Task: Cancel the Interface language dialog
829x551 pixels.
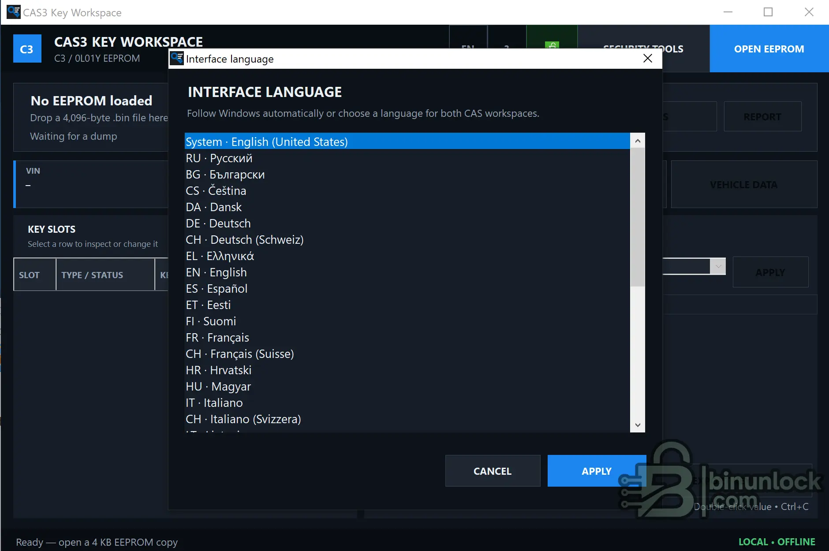Action: point(493,471)
